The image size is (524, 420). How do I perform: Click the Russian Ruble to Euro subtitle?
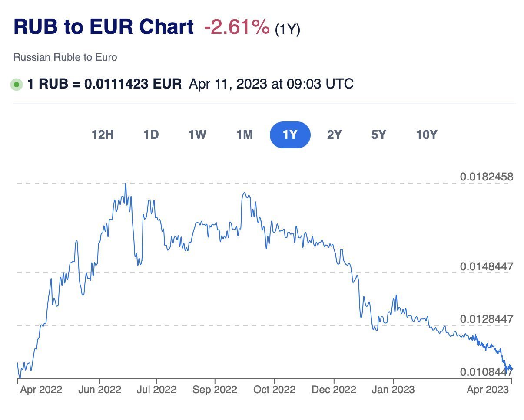tap(65, 57)
